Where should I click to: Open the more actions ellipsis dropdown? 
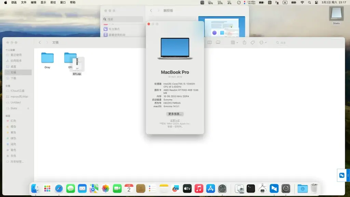coord(263,42)
